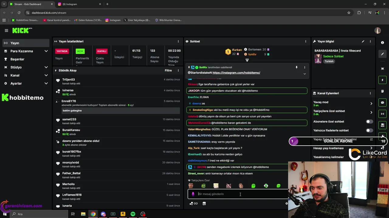
Task: Select Yayın in the left sidebar
Action: [26, 43]
